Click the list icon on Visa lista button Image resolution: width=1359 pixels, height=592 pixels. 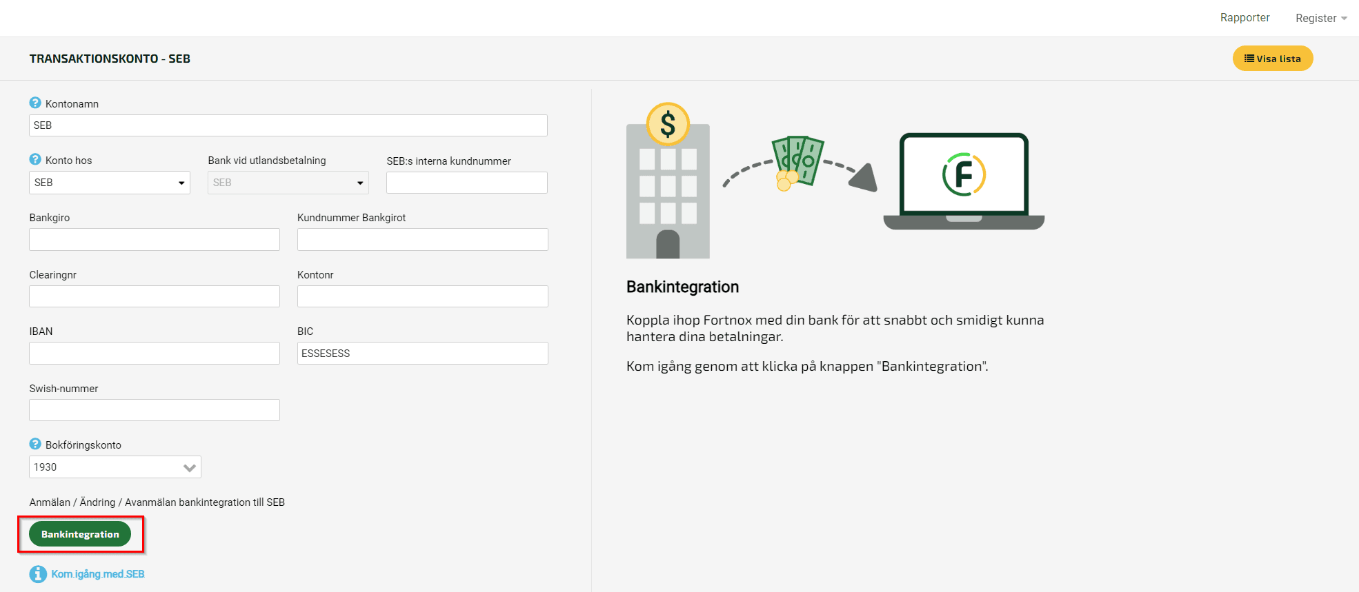tap(1249, 59)
